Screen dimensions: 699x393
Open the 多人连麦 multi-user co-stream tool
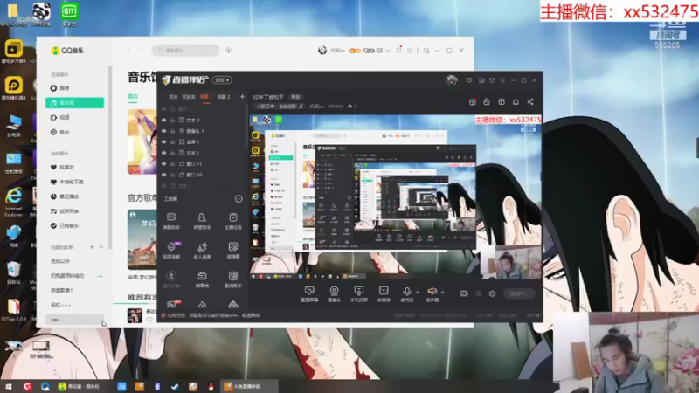click(202, 251)
